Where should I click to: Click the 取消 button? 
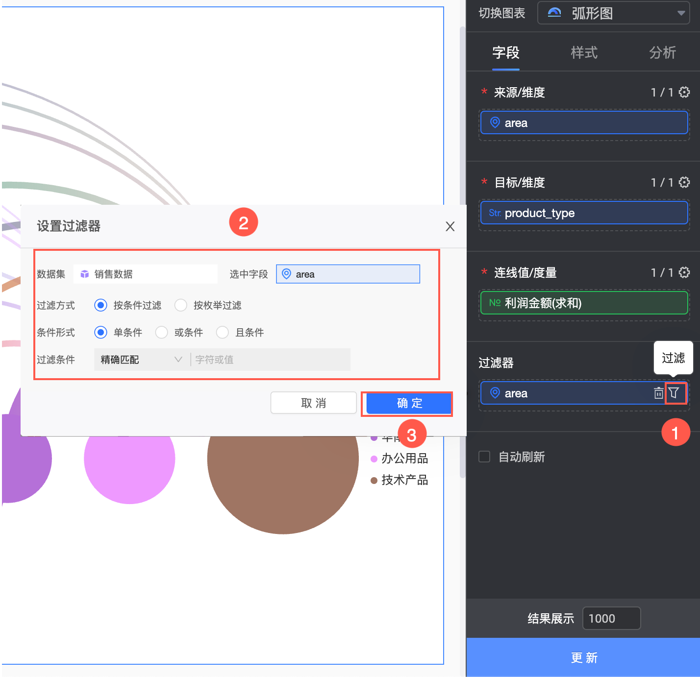click(313, 403)
